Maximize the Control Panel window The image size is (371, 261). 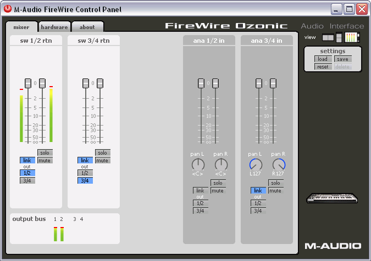coord(349,9)
